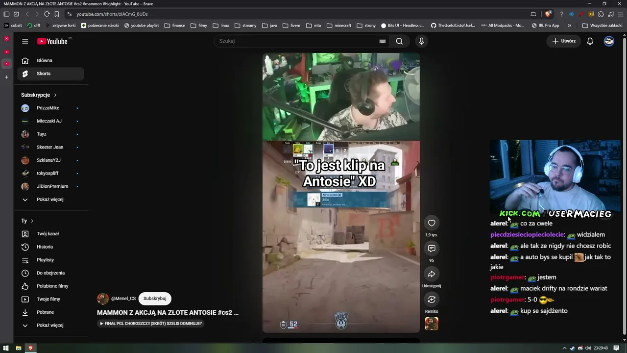The image size is (627, 353).
Task: Reload the page in Brave
Action: coord(47,14)
